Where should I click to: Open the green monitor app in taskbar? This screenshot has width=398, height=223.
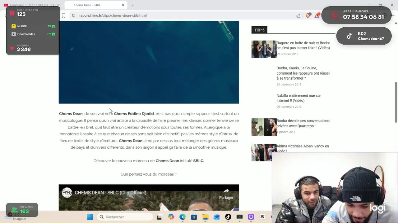pos(239,217)
